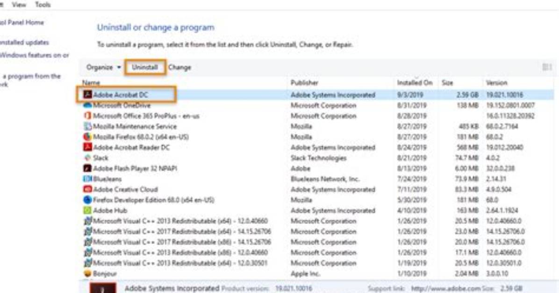Sort by the Name column header
Screen dimensions: 559x293
(x=91, y=83)
